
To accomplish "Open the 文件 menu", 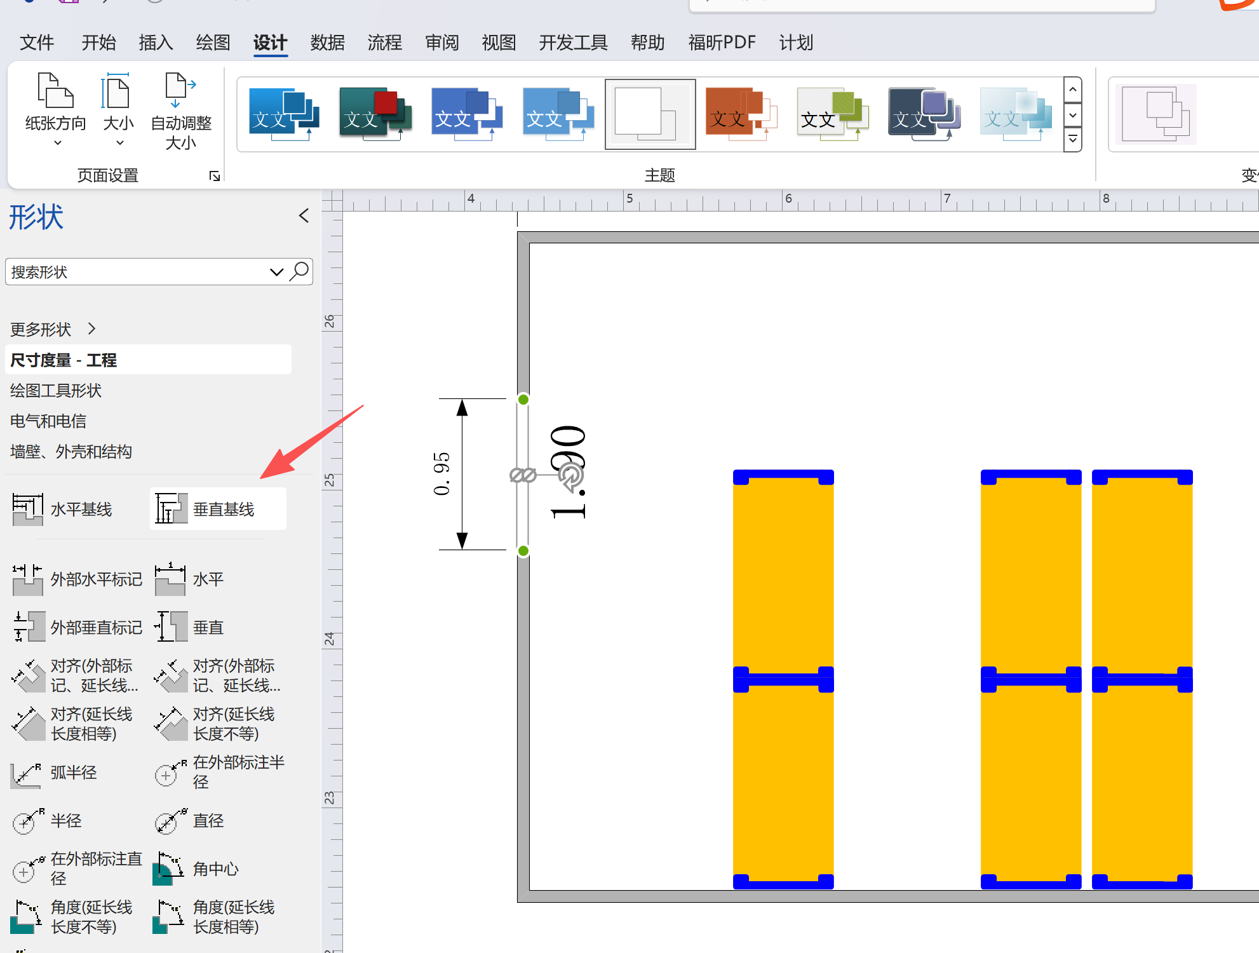I will pyautogui.click(x=37, y=43).
